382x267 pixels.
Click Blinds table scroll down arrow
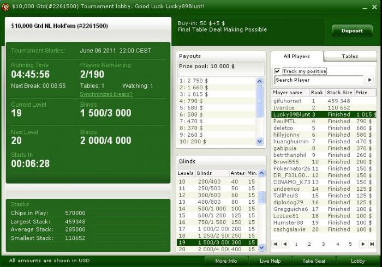pyautogui.click(x=261, y=247)
